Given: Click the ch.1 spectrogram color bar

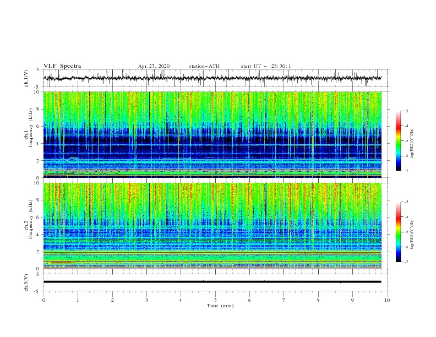Looking at the screenshot, I should click(x=398, y=141).
